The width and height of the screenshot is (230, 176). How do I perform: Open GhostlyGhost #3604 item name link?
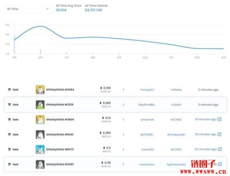pyautogui.click(x=60, y=119)
